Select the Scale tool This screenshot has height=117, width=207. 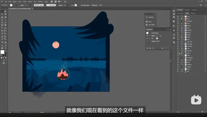click(5, 28)
